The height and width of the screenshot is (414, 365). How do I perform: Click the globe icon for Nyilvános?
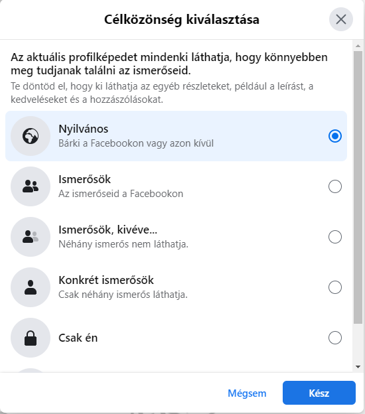[x=31, y=136]
